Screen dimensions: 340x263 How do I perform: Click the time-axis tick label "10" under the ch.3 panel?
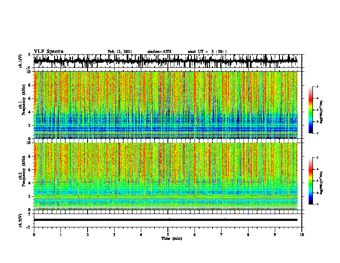pos(302,235)
